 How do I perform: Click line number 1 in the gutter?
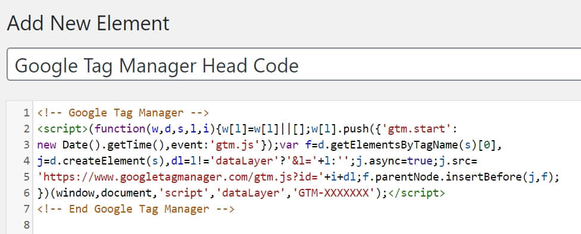click(x=26, y=113)
